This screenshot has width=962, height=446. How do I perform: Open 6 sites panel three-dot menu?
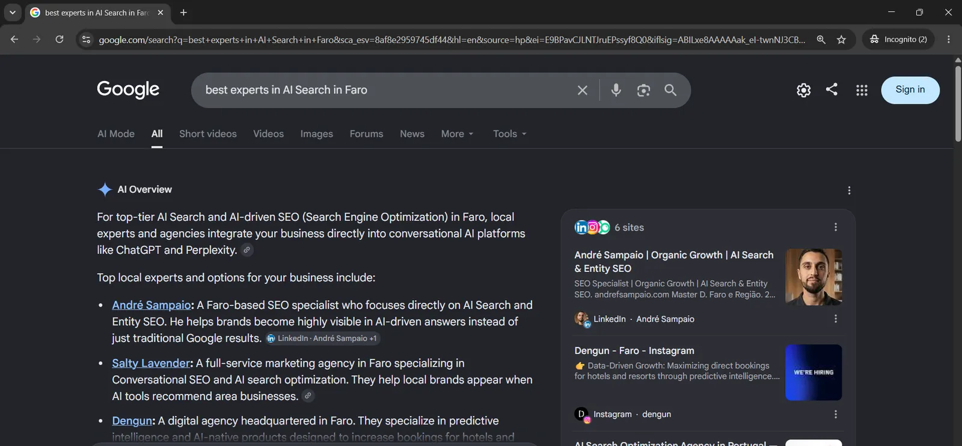click(835, 227)
